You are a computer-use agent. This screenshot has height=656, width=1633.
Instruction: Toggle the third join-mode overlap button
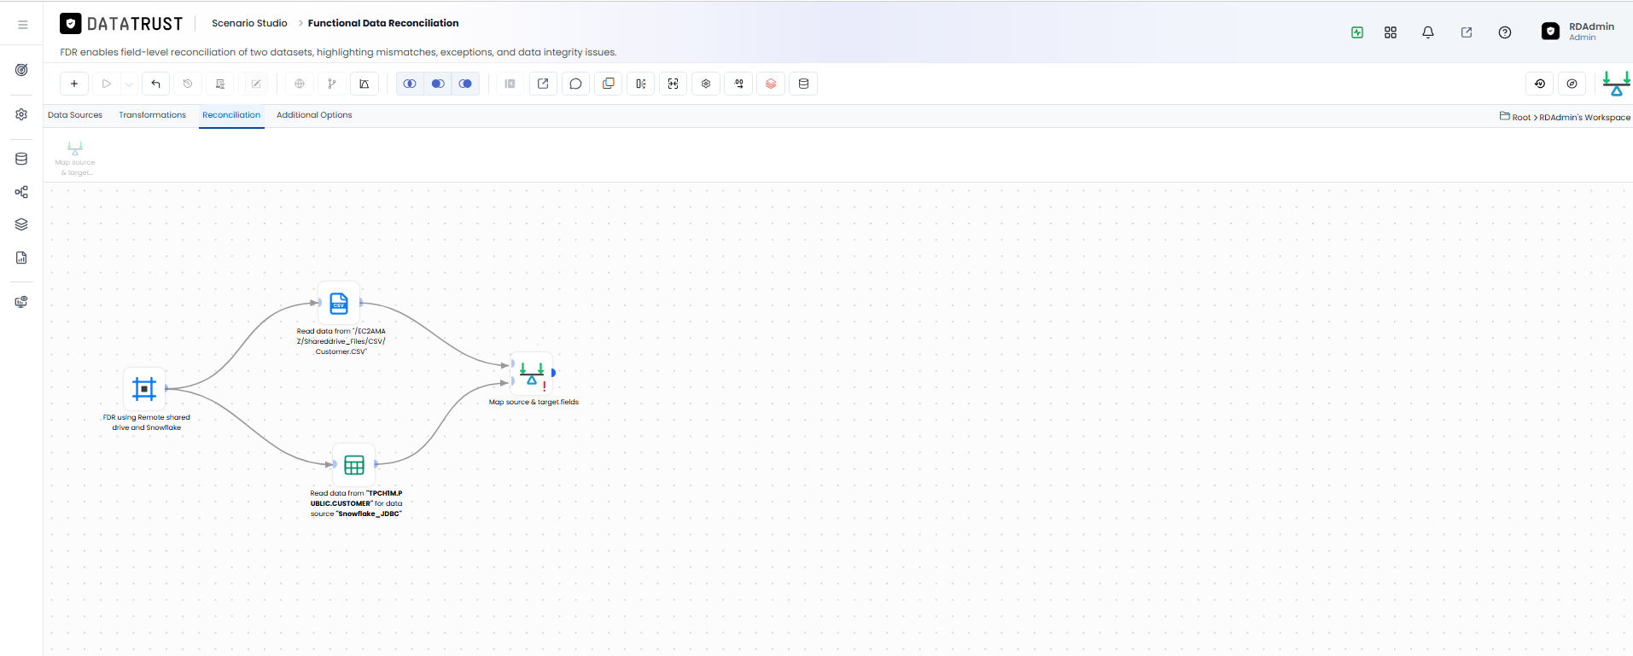pos(465,84)
